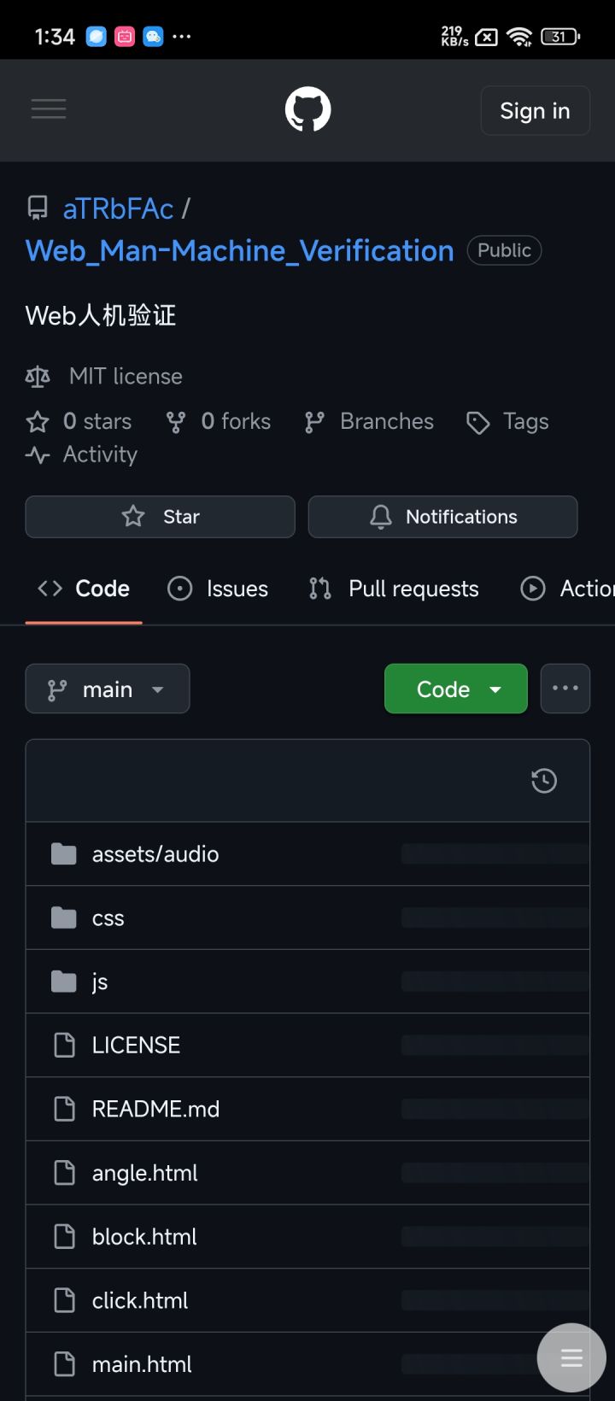The image size is (615, 1401).
Task: Open the Web_Man-Machine_Verification repository link
Action: [239, 250]
